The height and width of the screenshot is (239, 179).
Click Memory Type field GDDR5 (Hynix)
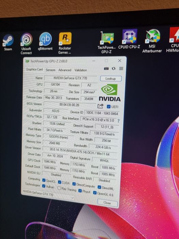click(x=58, y=137)
